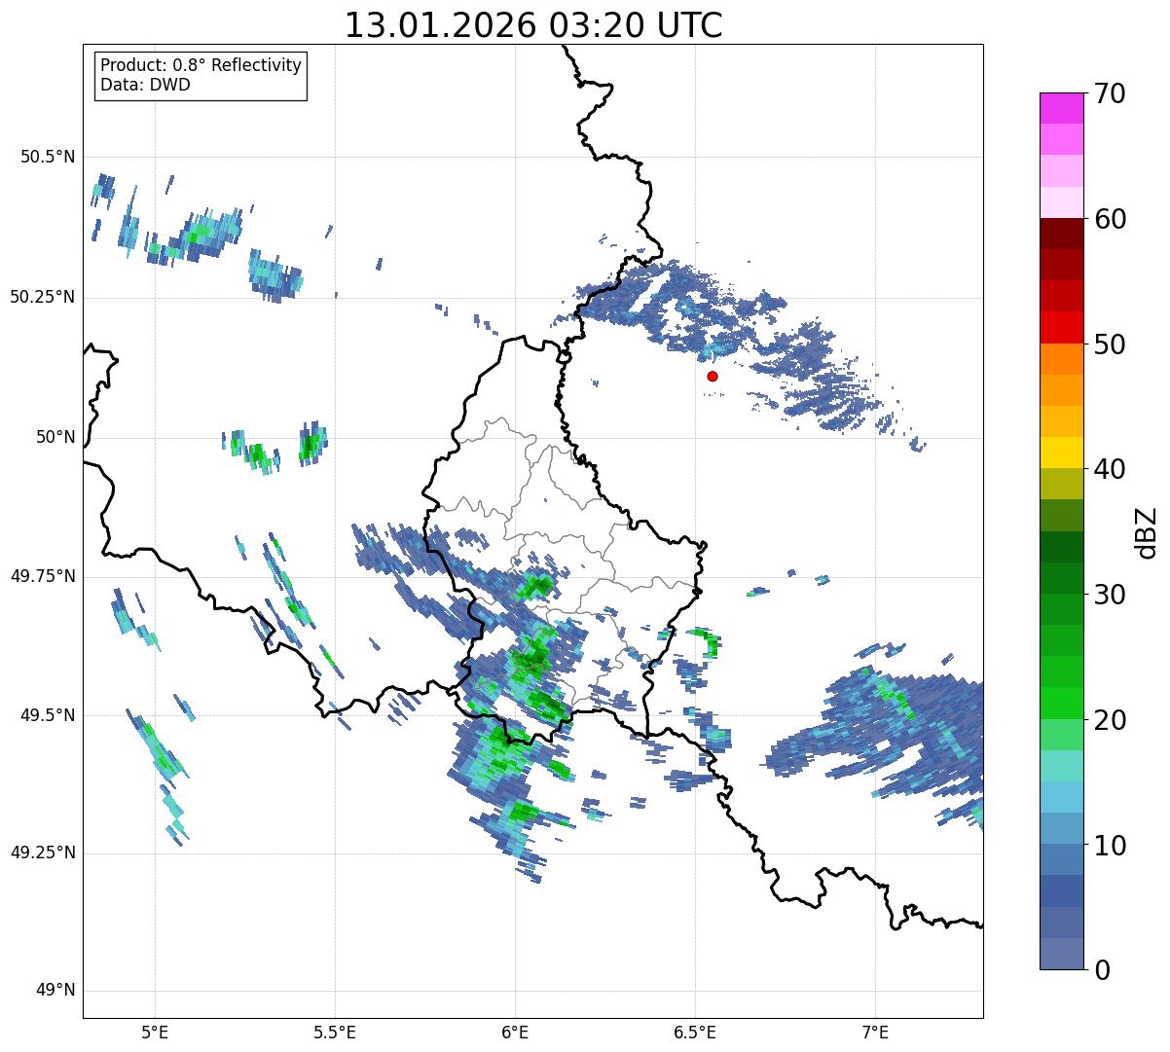Click the red station marker dot

[x=713, y=376]
